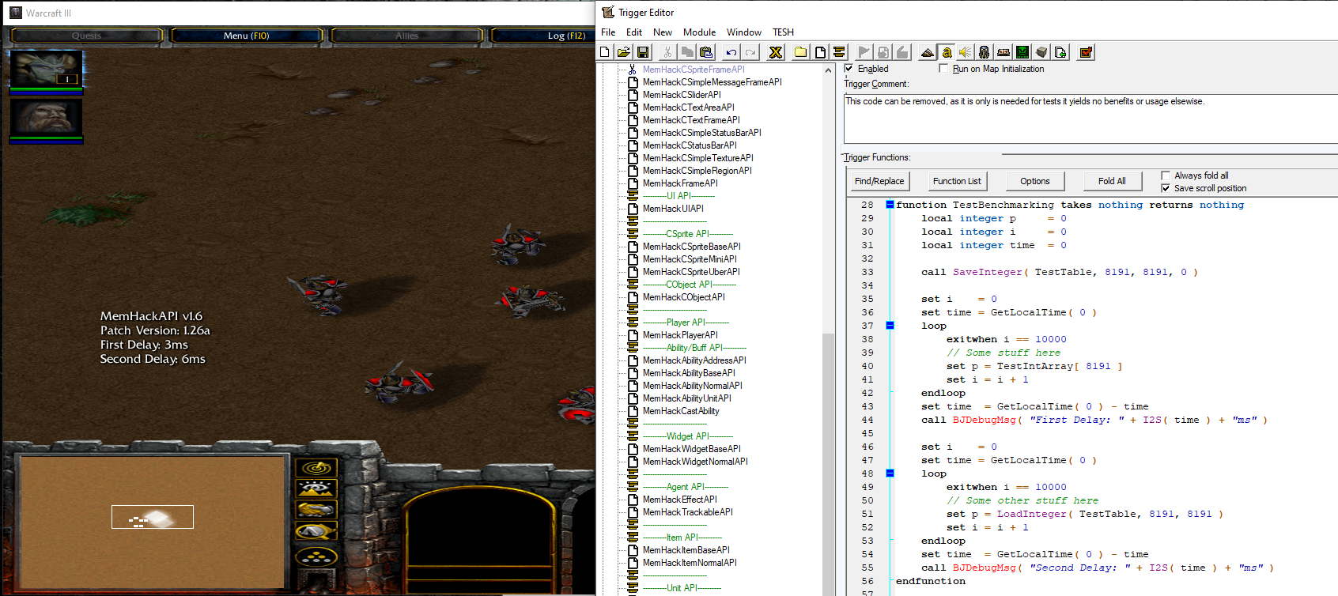Select the MemHackCObjectAPI trigger
This screenshot has height=596, width=1338.
[684, 297]
